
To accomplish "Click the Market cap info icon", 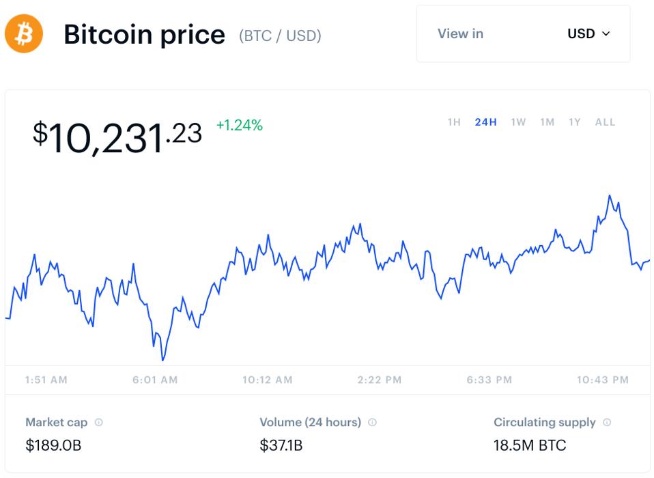I will [x=99, y=423].
